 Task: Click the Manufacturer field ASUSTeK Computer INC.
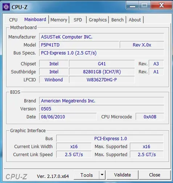tap(102, 37)
